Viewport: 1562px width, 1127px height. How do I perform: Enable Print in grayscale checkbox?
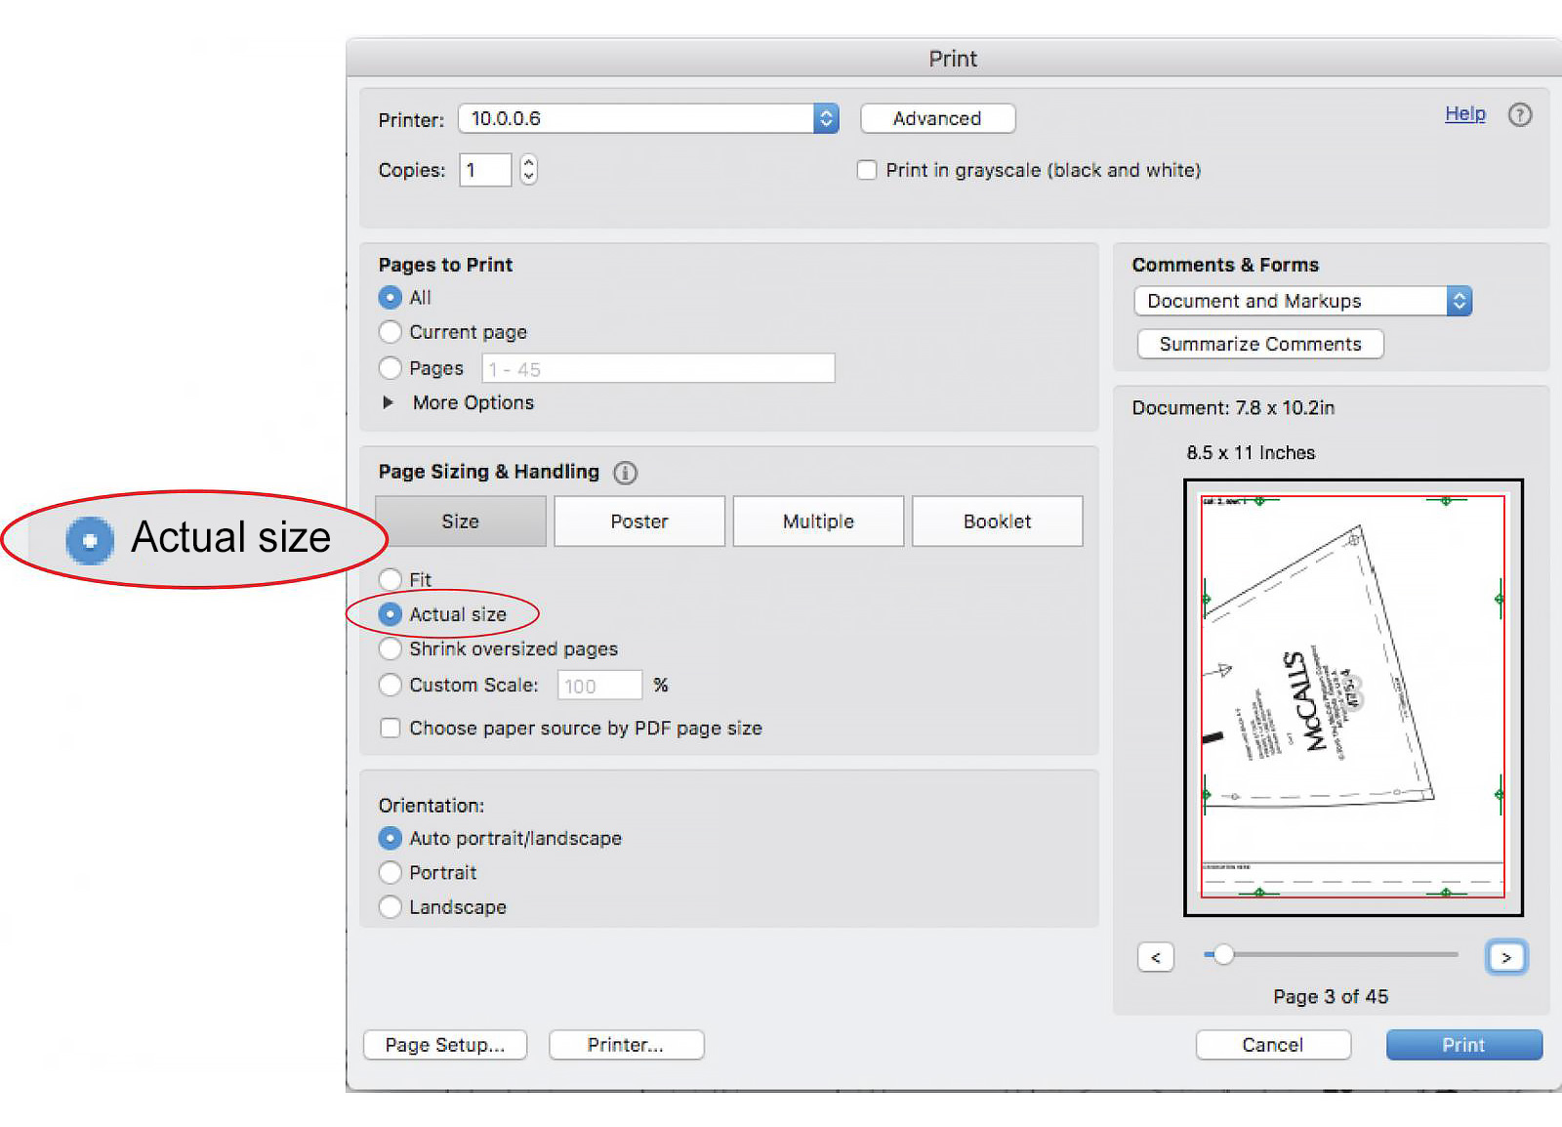coord(866,170)
